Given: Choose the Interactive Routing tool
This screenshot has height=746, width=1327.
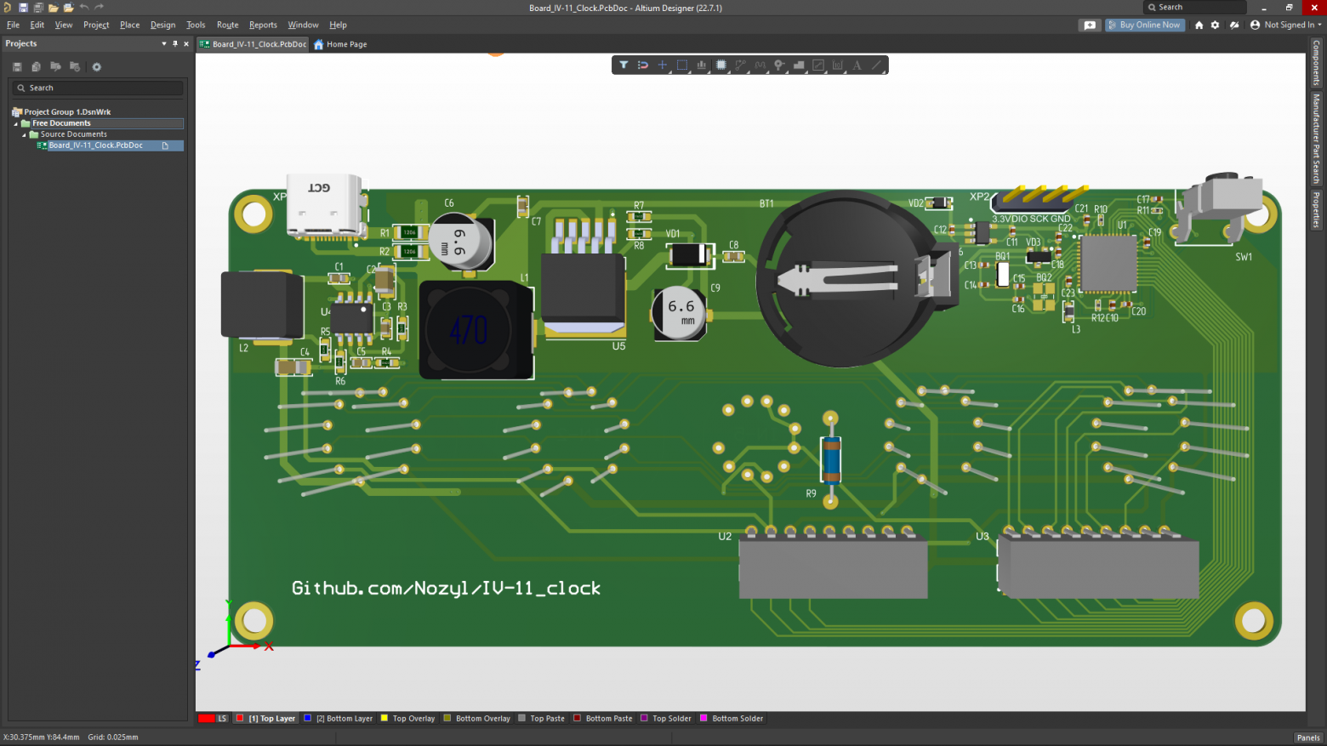Looking at the screenshot, I should coord(740,65).
